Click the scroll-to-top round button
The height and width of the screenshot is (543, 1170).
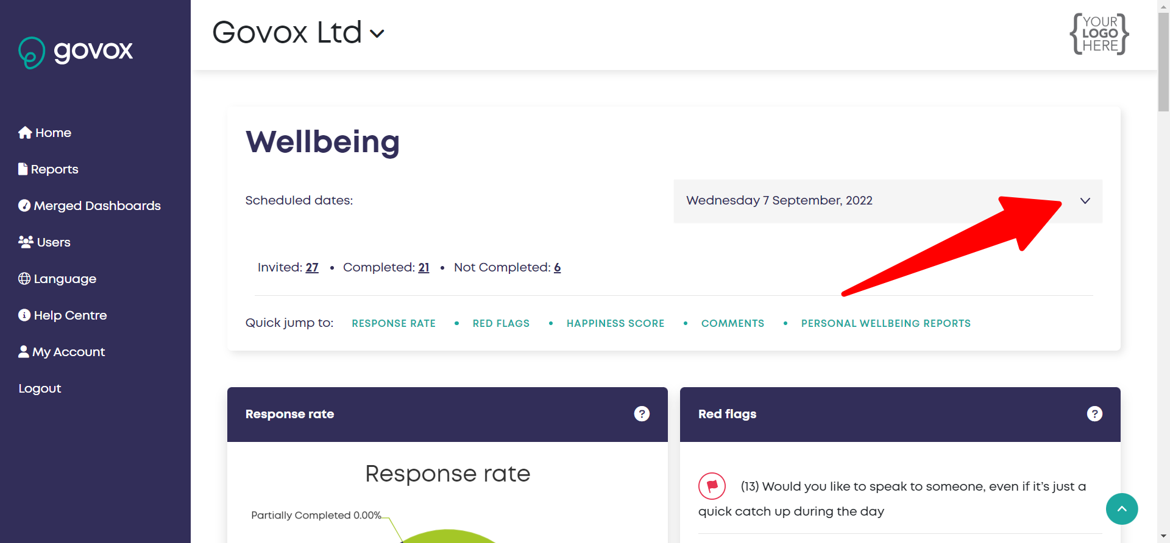click(1122, 509)
